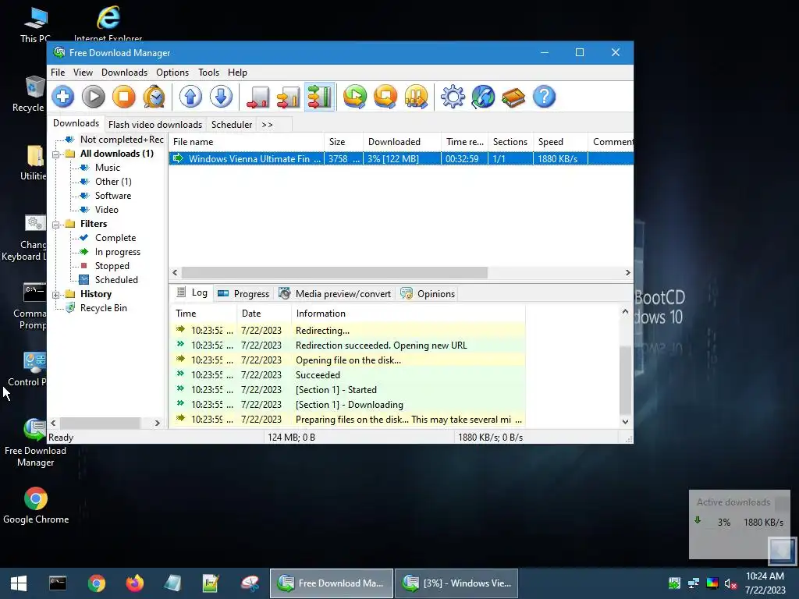Expand the History tree node
The width and height of the screenshot is (799, 599).
[56, 294]
